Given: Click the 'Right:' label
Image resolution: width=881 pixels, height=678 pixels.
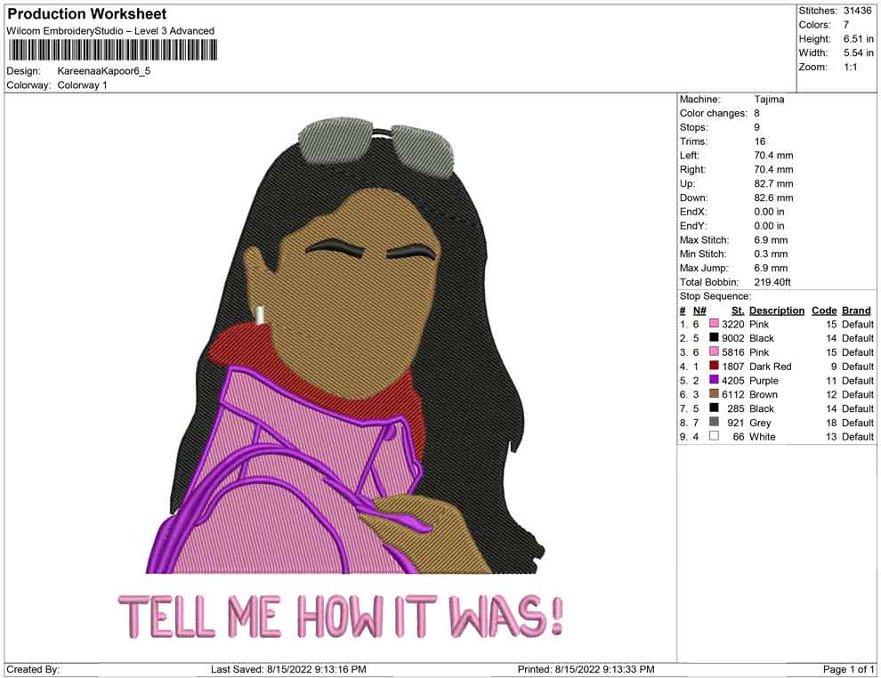Looking at the screenshot, I should tap(692, 170).
